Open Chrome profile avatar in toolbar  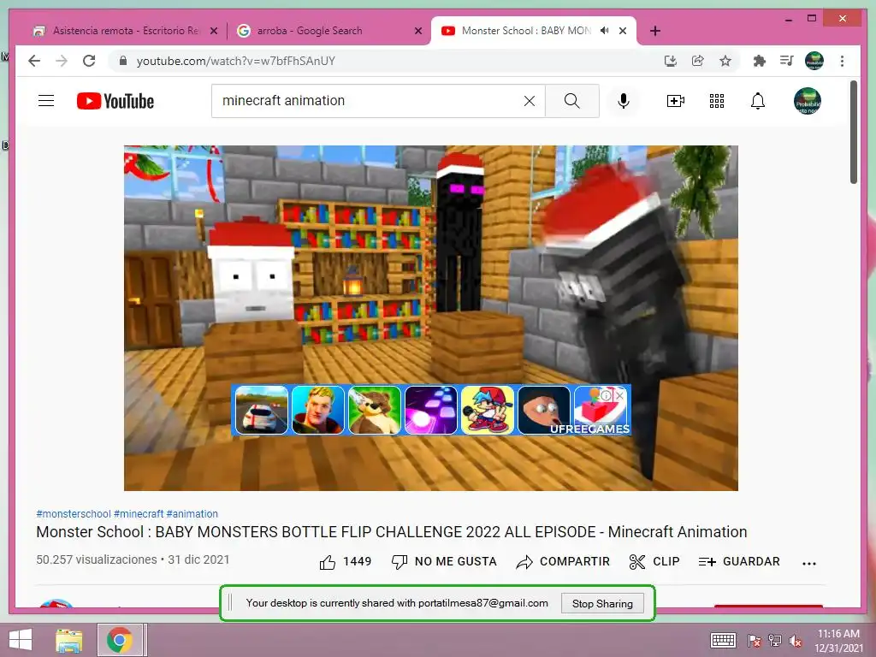pos(814,61)
